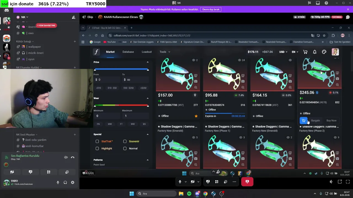Viewport: 353px width, 198px height.
Task: Turn on Discord camera in voice panel
Action: point(12,172)
